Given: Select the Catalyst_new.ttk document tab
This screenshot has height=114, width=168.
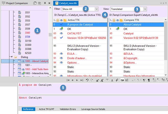Looking at the screenshot, I should [x=66, y=3].
